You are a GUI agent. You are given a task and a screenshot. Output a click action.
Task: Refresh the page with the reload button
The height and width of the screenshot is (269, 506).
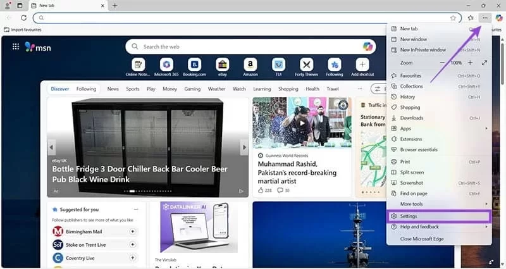tap(24, 18)
